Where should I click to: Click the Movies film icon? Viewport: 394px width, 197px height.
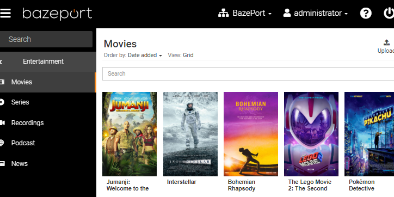tap(2, 82)
